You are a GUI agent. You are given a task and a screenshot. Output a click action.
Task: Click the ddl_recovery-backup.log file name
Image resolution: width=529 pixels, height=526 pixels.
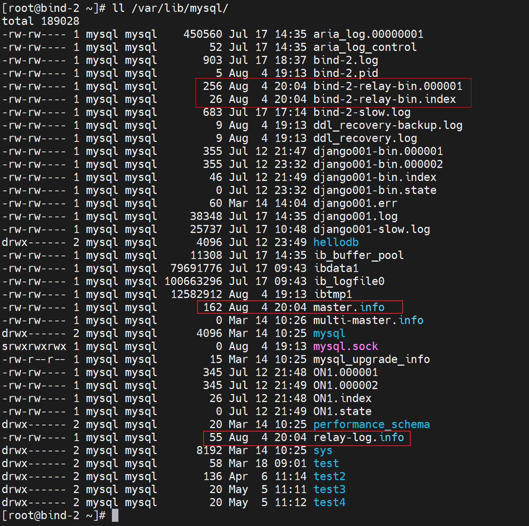[x=387, y=125]
